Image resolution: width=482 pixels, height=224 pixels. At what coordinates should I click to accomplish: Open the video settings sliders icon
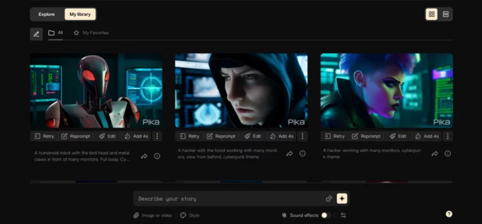coord(343,216)
